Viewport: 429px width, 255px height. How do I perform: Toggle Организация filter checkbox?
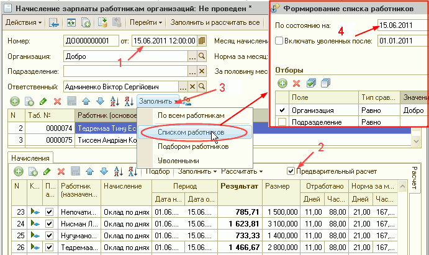click(x=282, y=110)
